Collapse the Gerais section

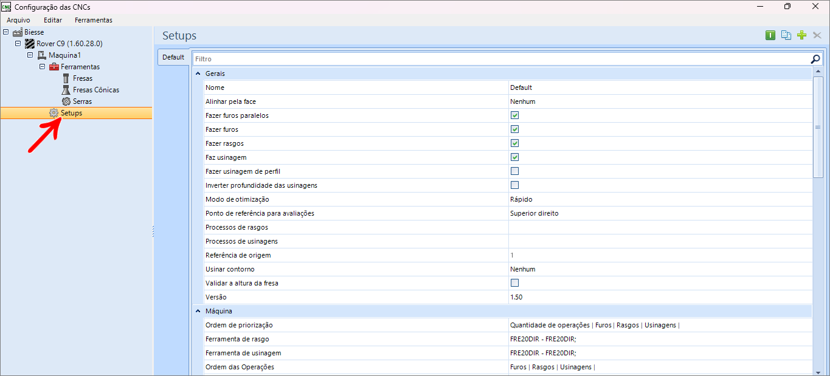198,73
